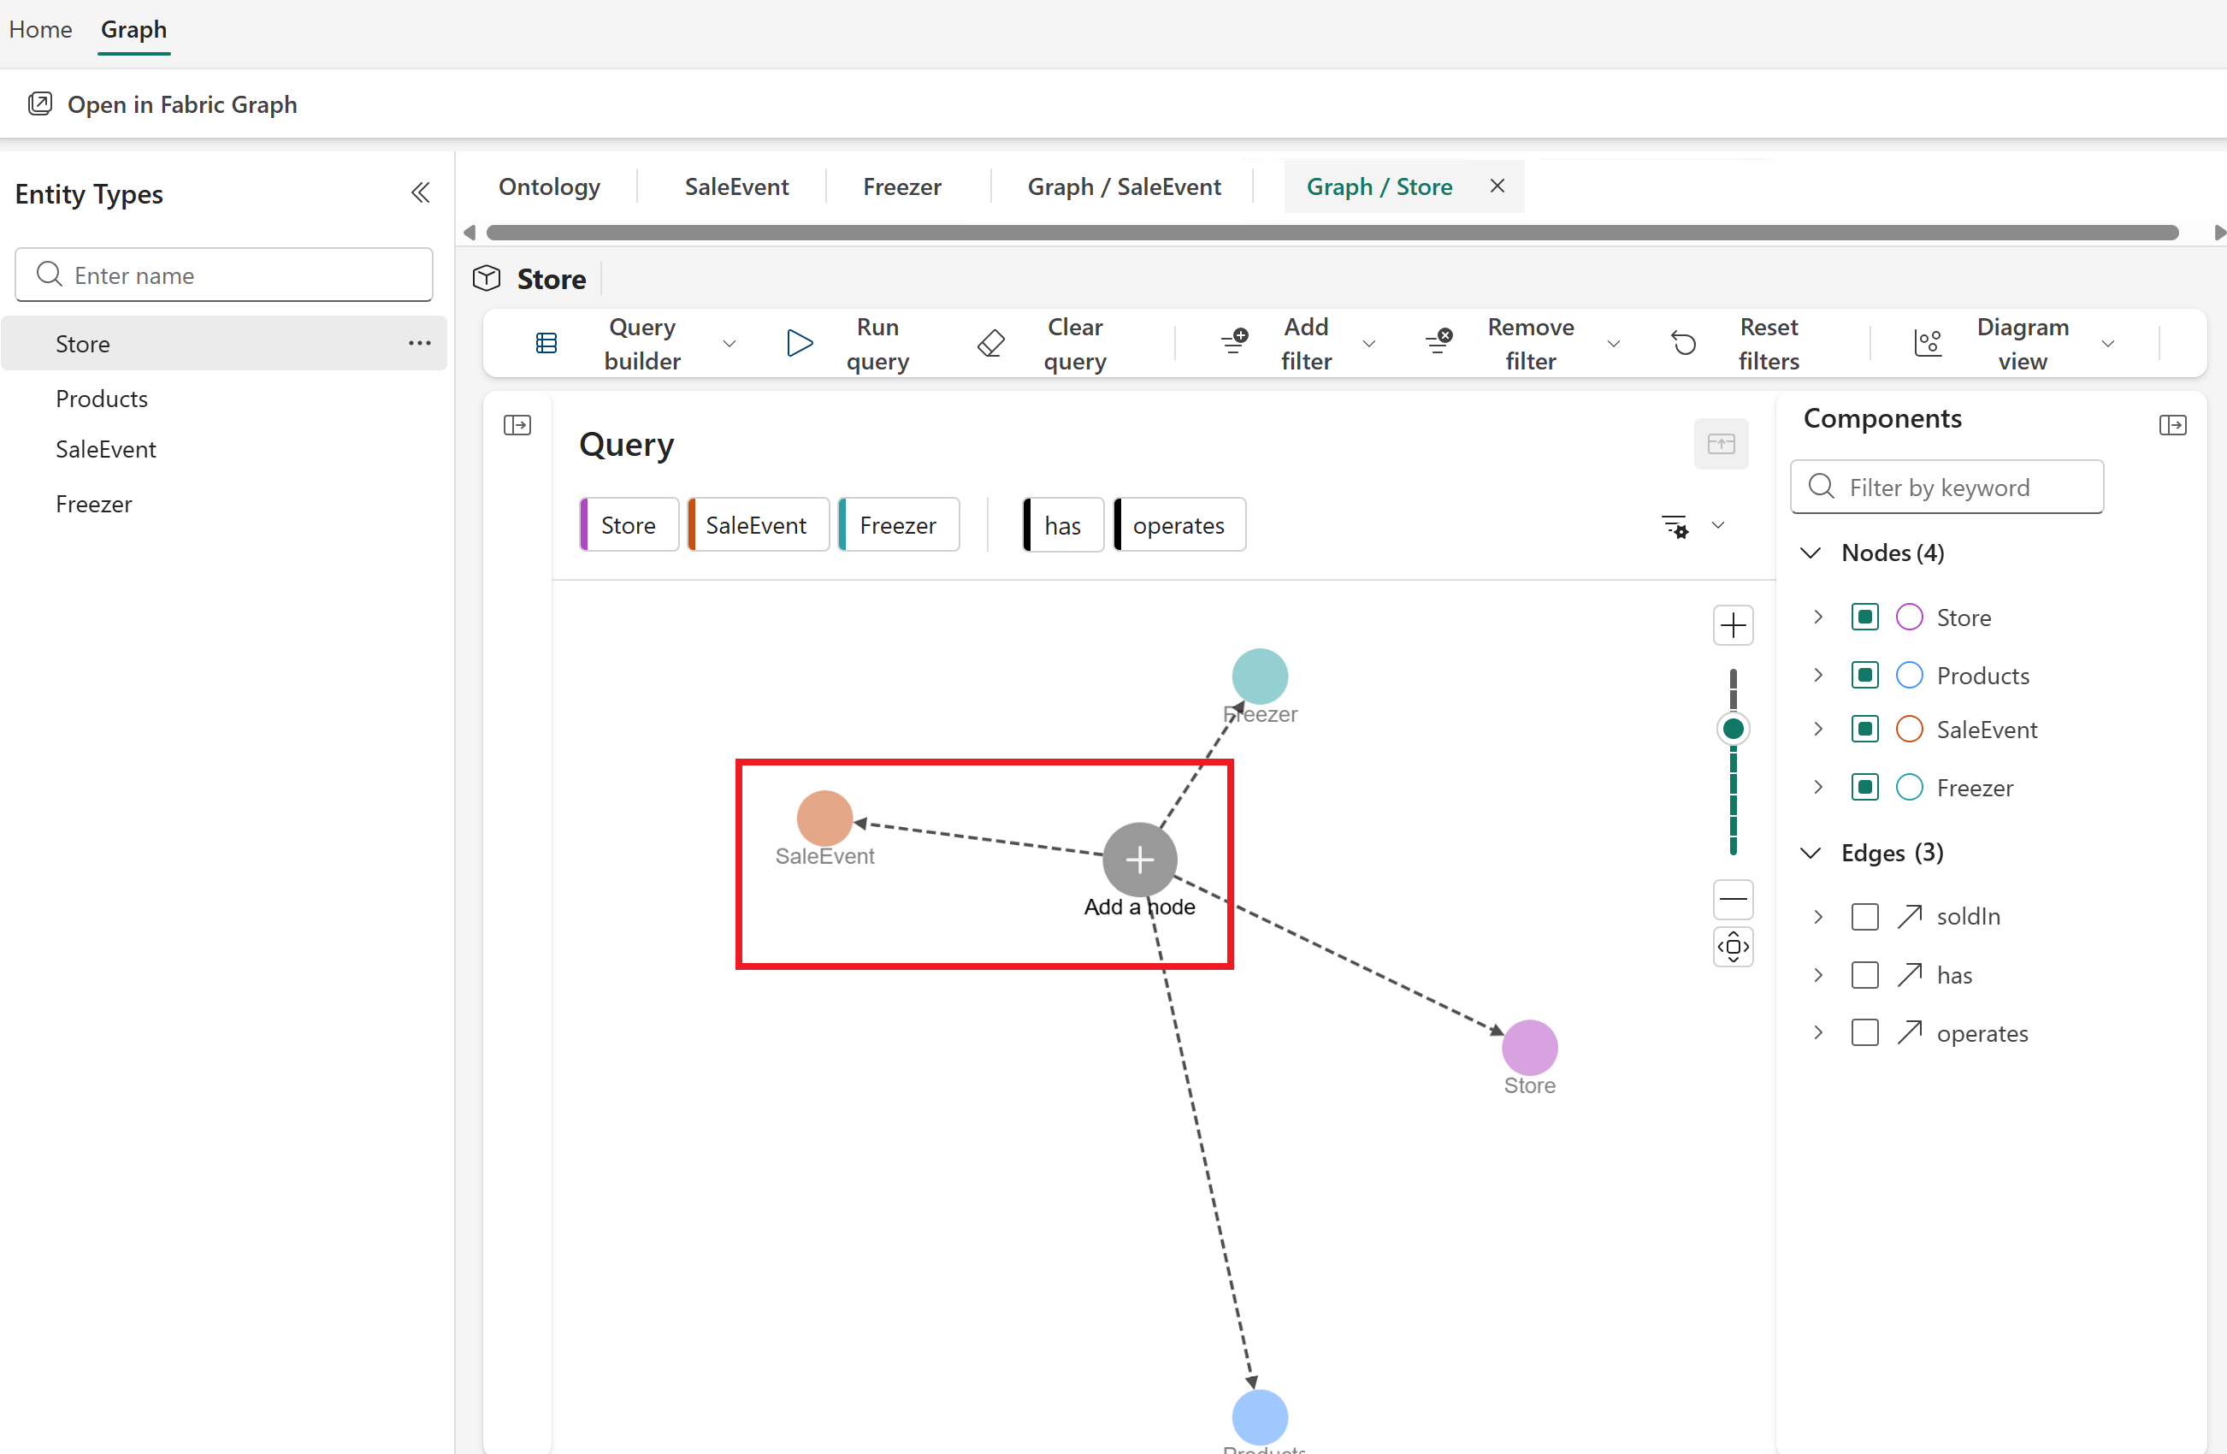Click the Clear query eraser icon
The image size is (2227, 1454).
tap(992, 342)
